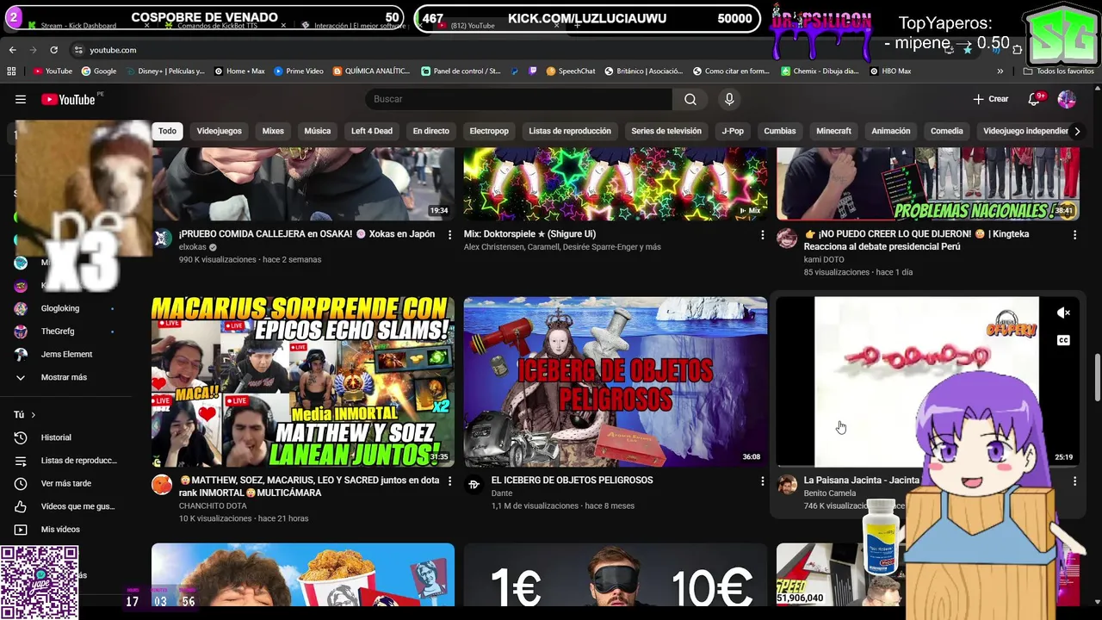Open the SpeechChat bookmark
The image size is (1102, 620).
pos(571,71)
